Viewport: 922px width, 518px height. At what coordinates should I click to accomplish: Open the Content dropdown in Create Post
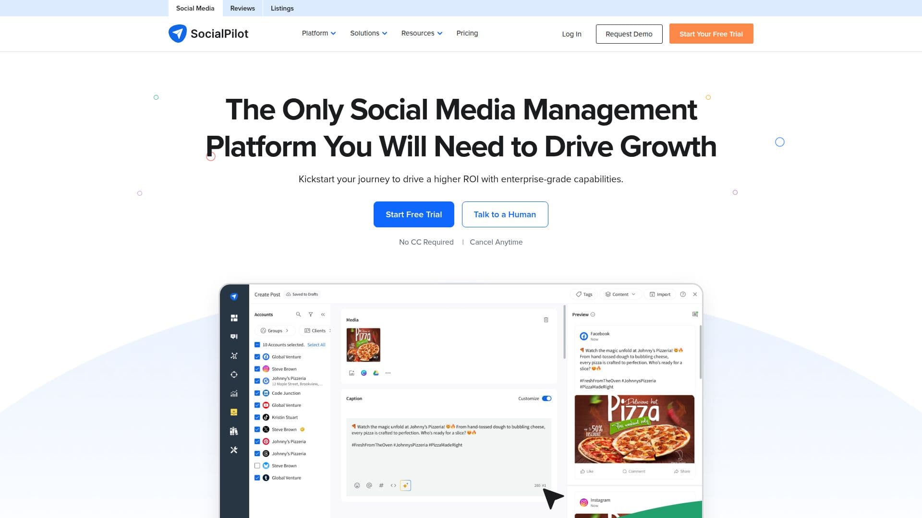tap(620, 294)
